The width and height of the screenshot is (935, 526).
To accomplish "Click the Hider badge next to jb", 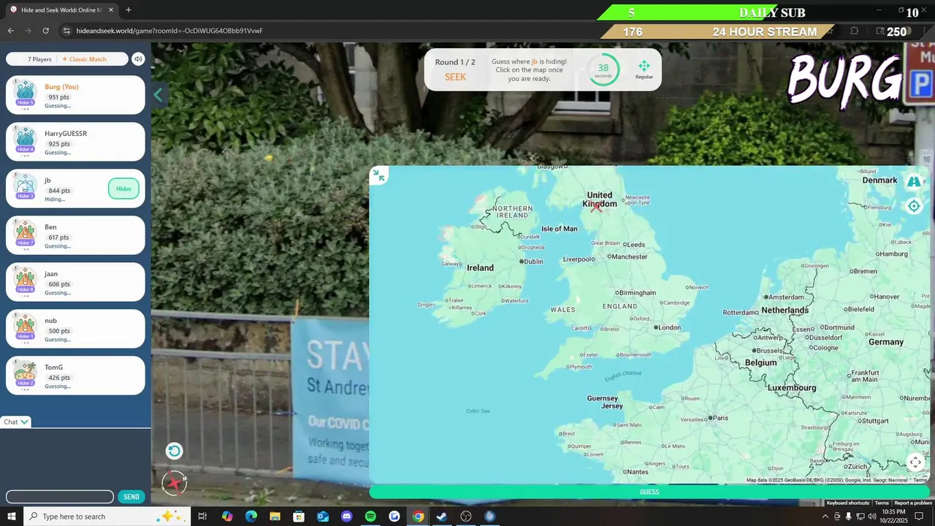I will pyautogui.click(x=123, y=188).
